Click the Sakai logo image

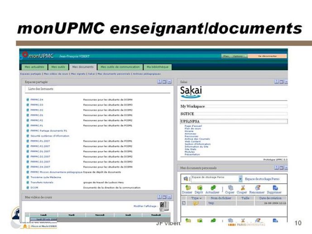coord(191,92)
